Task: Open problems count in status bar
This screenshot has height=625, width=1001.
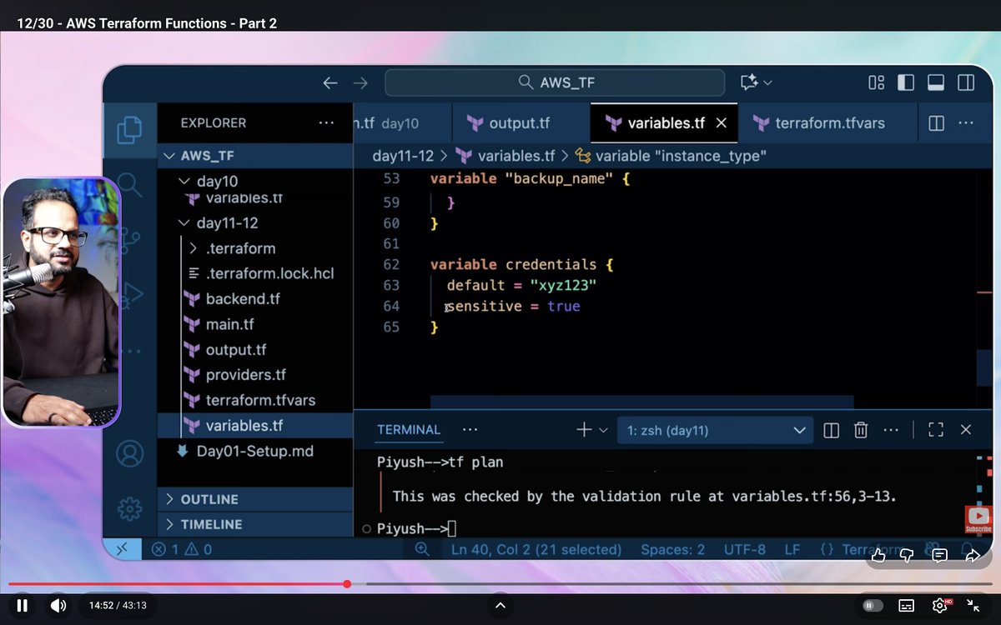Action: pos(181,549)
